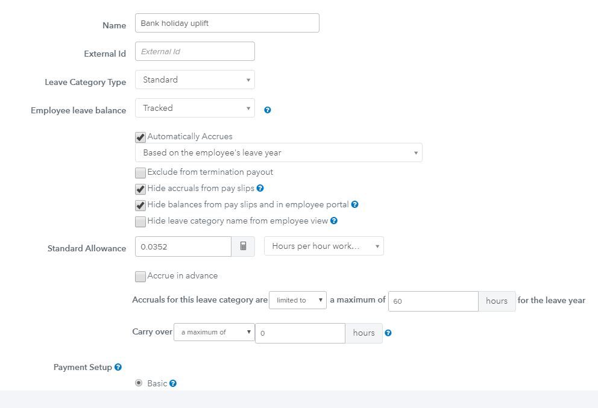Click help icon next to Employee leave balance

[268, 110]
